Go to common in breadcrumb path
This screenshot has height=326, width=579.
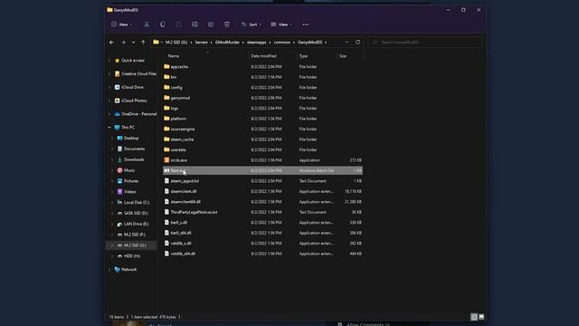click(x=281, y=43)
